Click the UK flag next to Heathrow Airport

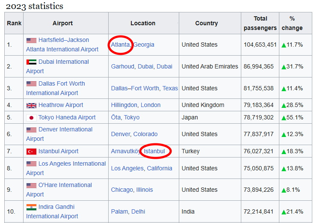pos(31,105)
